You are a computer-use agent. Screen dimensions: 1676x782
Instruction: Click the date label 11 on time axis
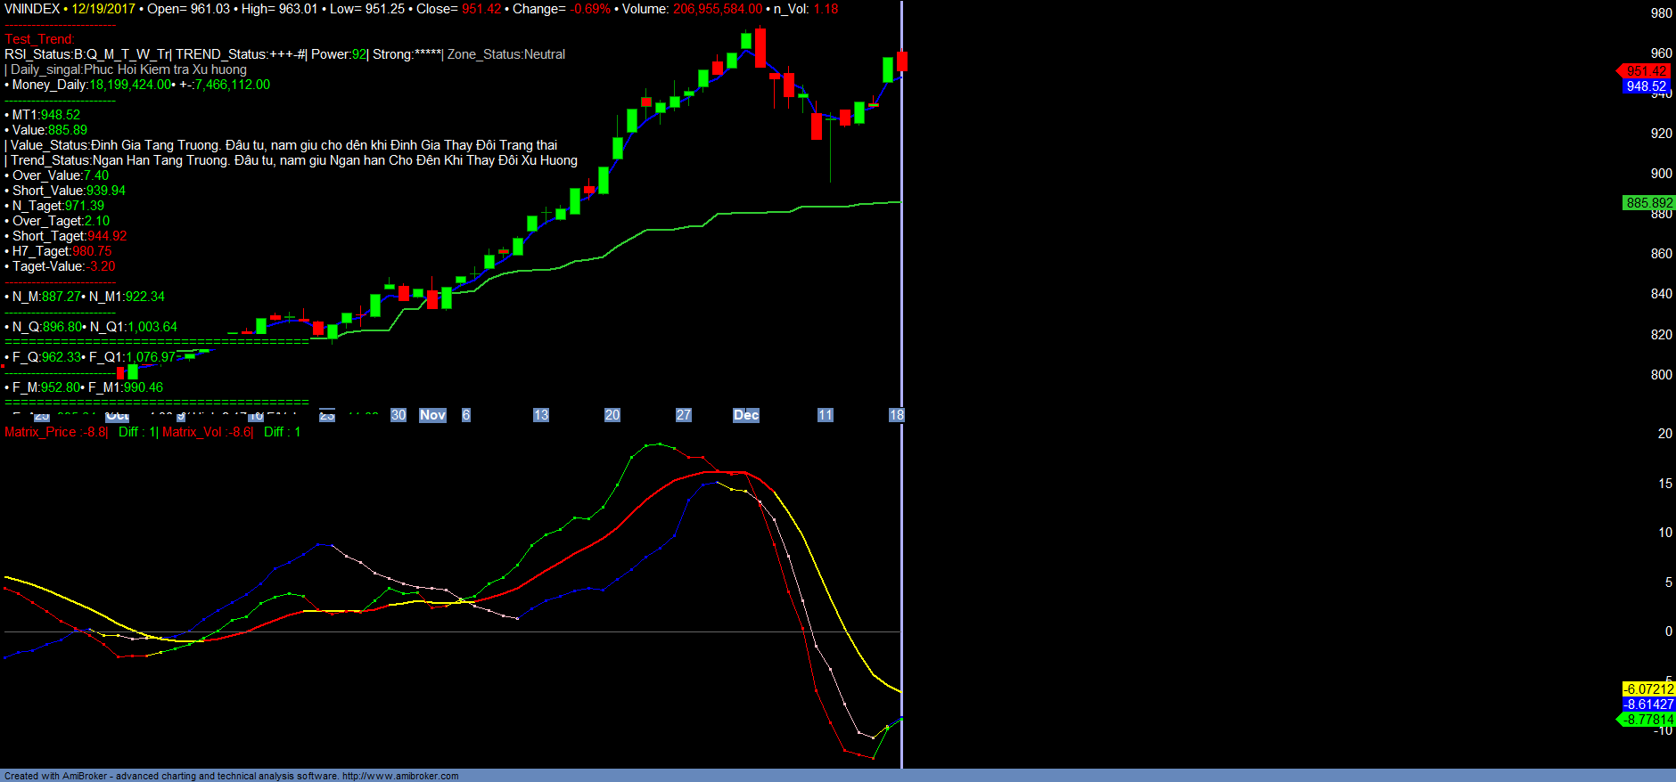tap(826, 415)
